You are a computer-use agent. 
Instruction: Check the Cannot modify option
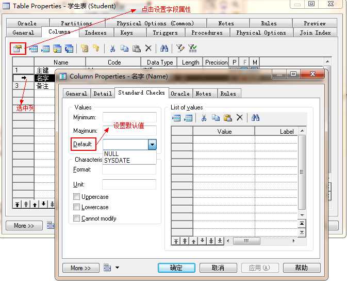point(77,218)
